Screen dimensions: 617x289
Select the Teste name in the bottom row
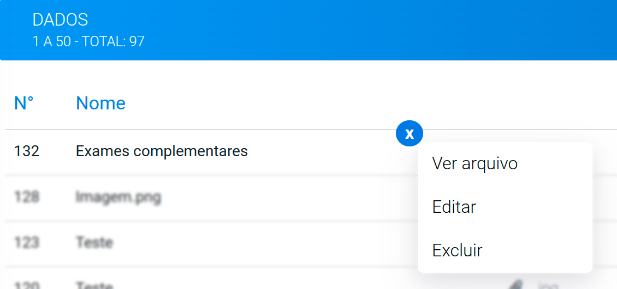coord(94,285)
